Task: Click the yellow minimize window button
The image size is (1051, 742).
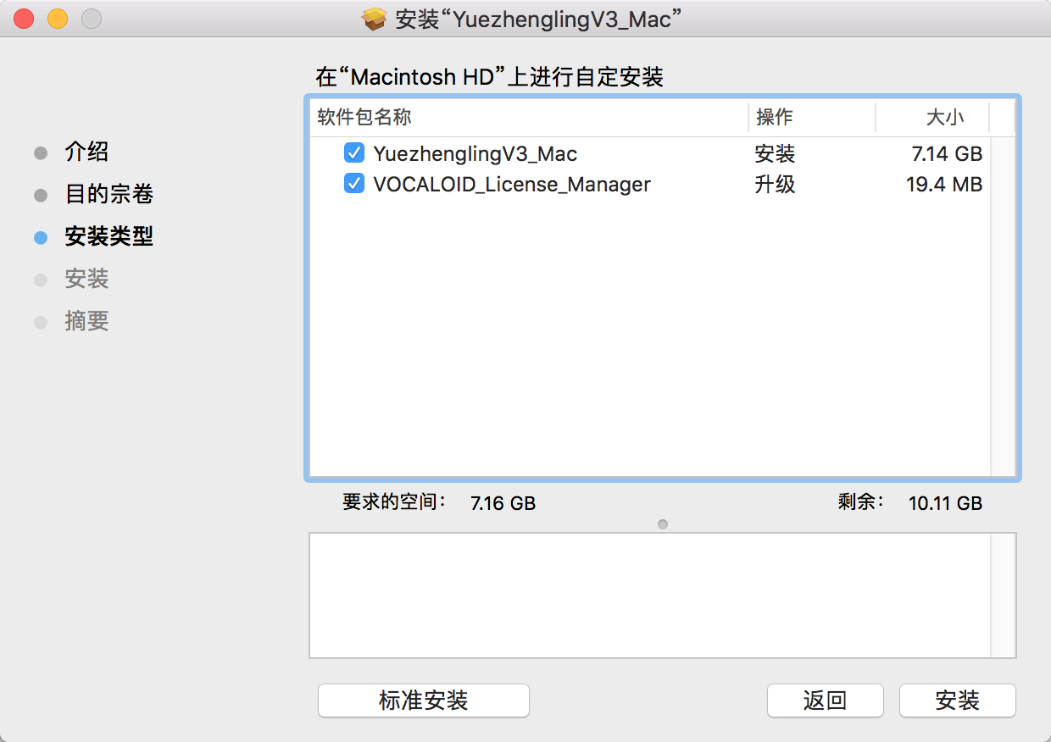Action: point(57,18)
